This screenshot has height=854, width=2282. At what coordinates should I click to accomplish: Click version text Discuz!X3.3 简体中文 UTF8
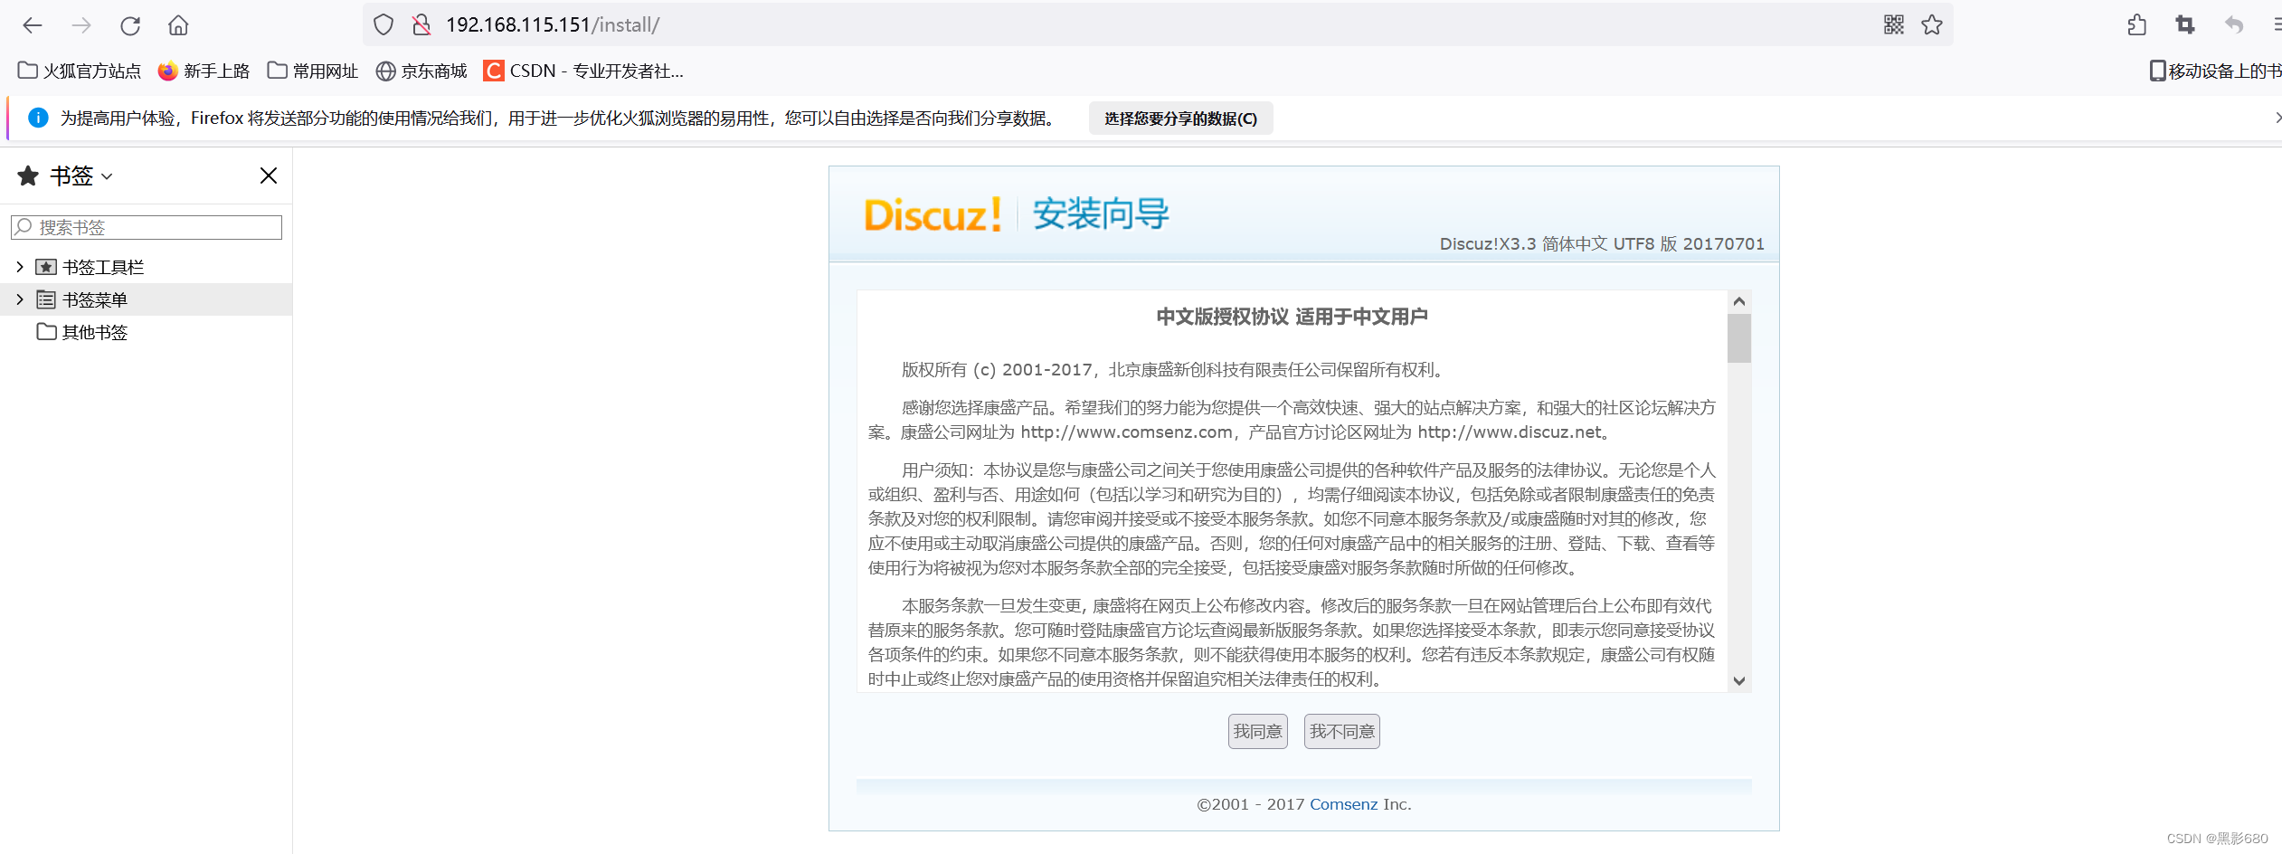coord(1602,243)
